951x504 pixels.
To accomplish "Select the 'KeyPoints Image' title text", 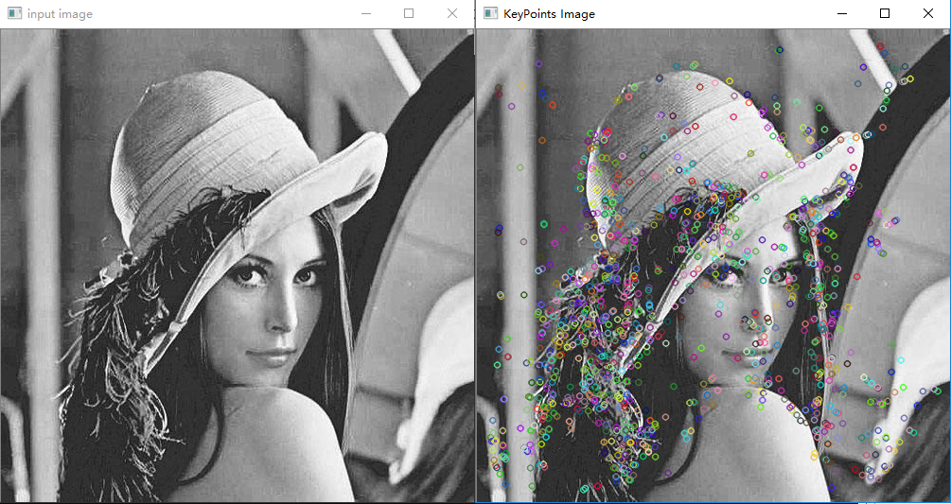I will (550, 14).
